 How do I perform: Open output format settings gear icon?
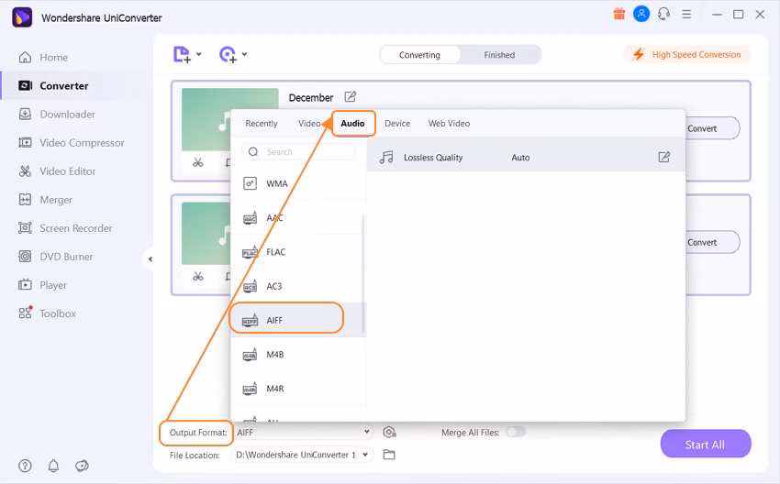(389, 433)
